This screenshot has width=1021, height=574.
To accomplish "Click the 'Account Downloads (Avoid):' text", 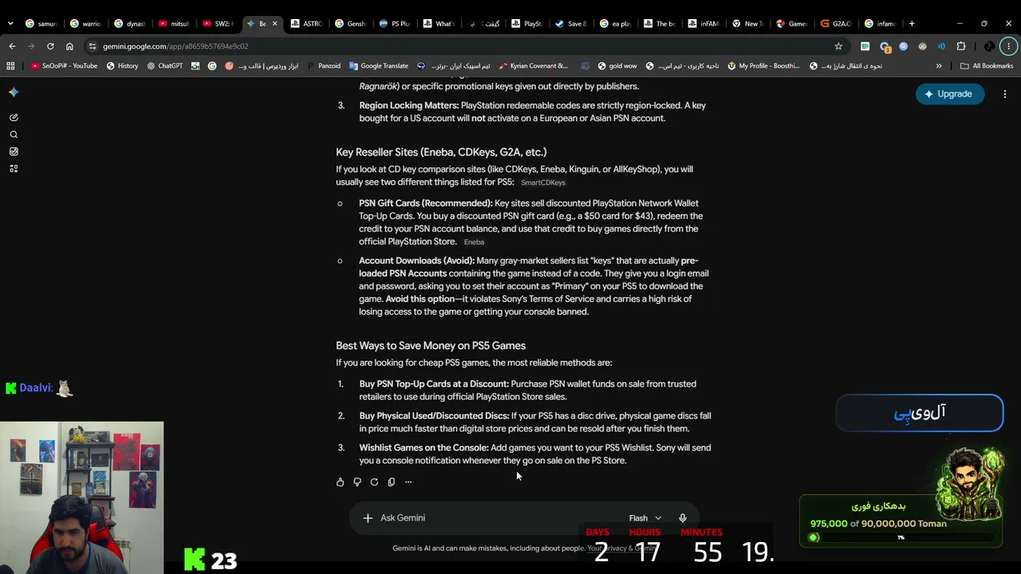I will tap(416, 261).
